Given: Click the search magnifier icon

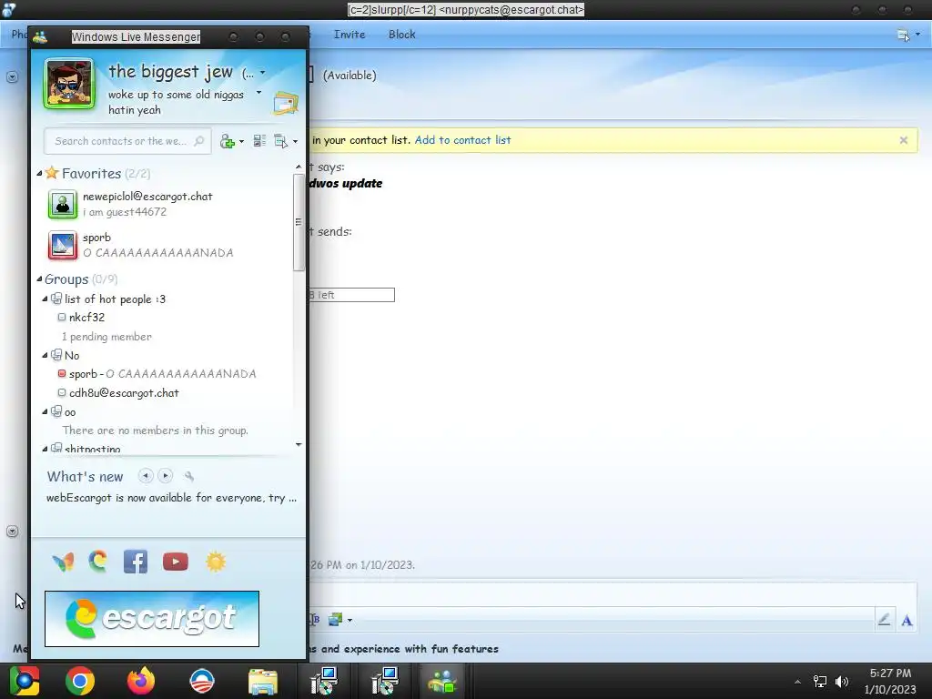Looking at the screenshot, I should 199,141.
